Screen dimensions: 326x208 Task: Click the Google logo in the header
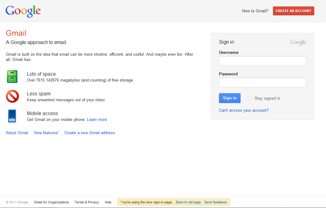pos(23,11)
